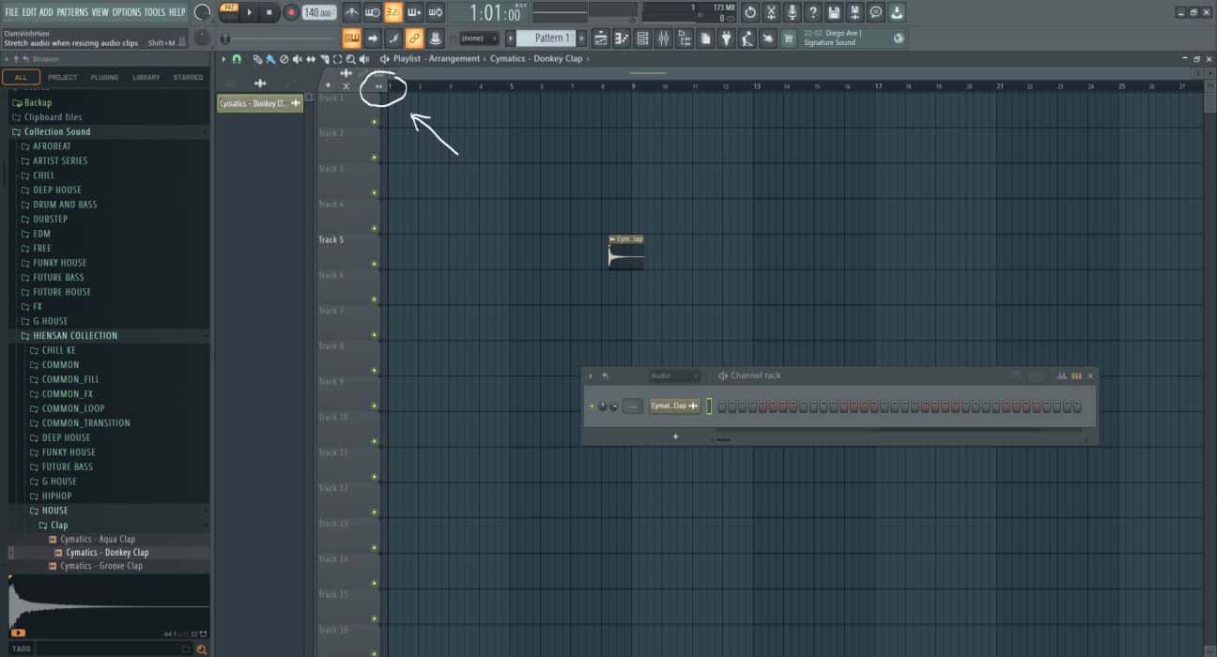This screenshot has width=1217, height=657.
Task: Select Cymatics - Groove Clap in the browser
Action: tap(103, 565)
